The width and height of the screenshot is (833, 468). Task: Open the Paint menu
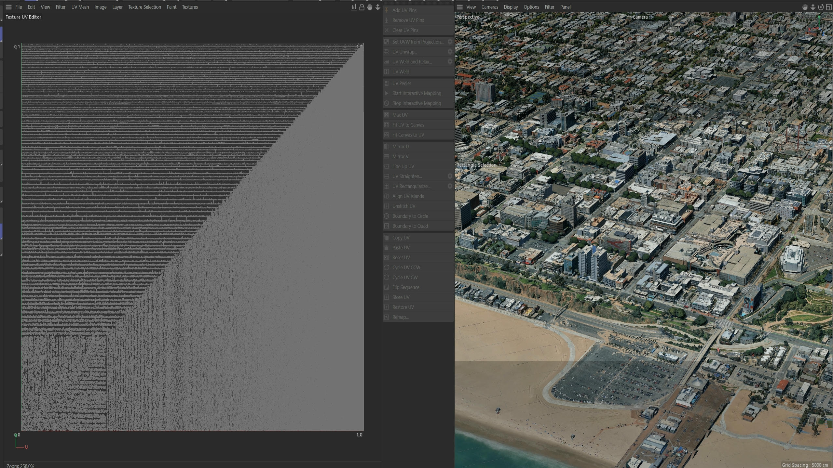click(171, 7)
